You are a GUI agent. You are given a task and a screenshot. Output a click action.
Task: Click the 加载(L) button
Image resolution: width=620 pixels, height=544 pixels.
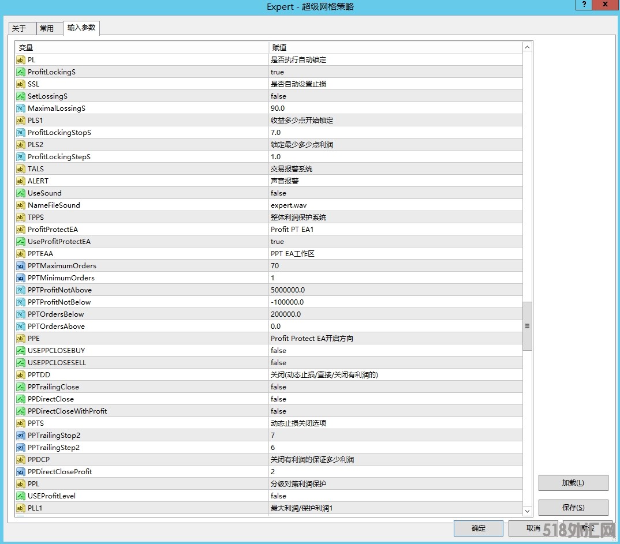tap(573, 483)
